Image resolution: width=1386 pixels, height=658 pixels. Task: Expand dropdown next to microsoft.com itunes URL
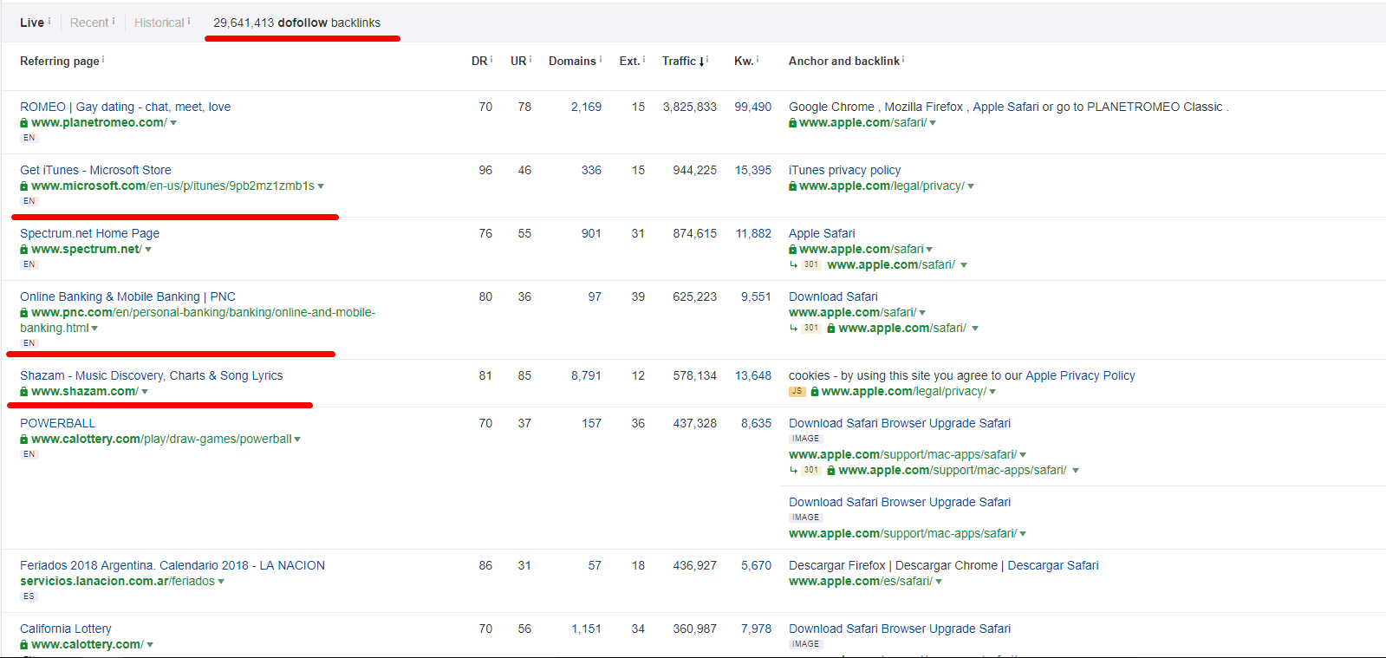(321, 186)
